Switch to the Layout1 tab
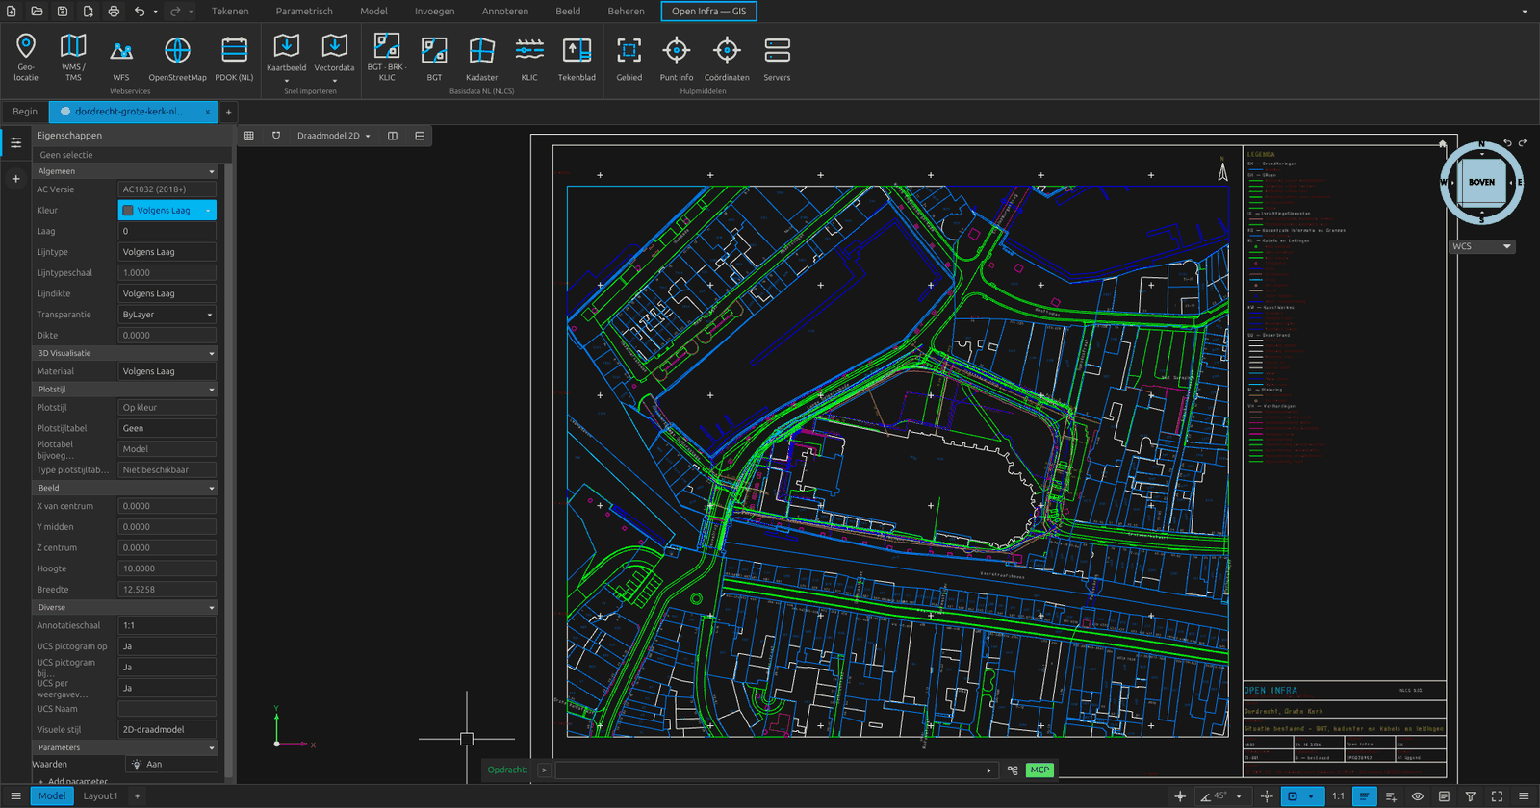The width and height of the screenshot is (1540, 808). pos(100,796)
